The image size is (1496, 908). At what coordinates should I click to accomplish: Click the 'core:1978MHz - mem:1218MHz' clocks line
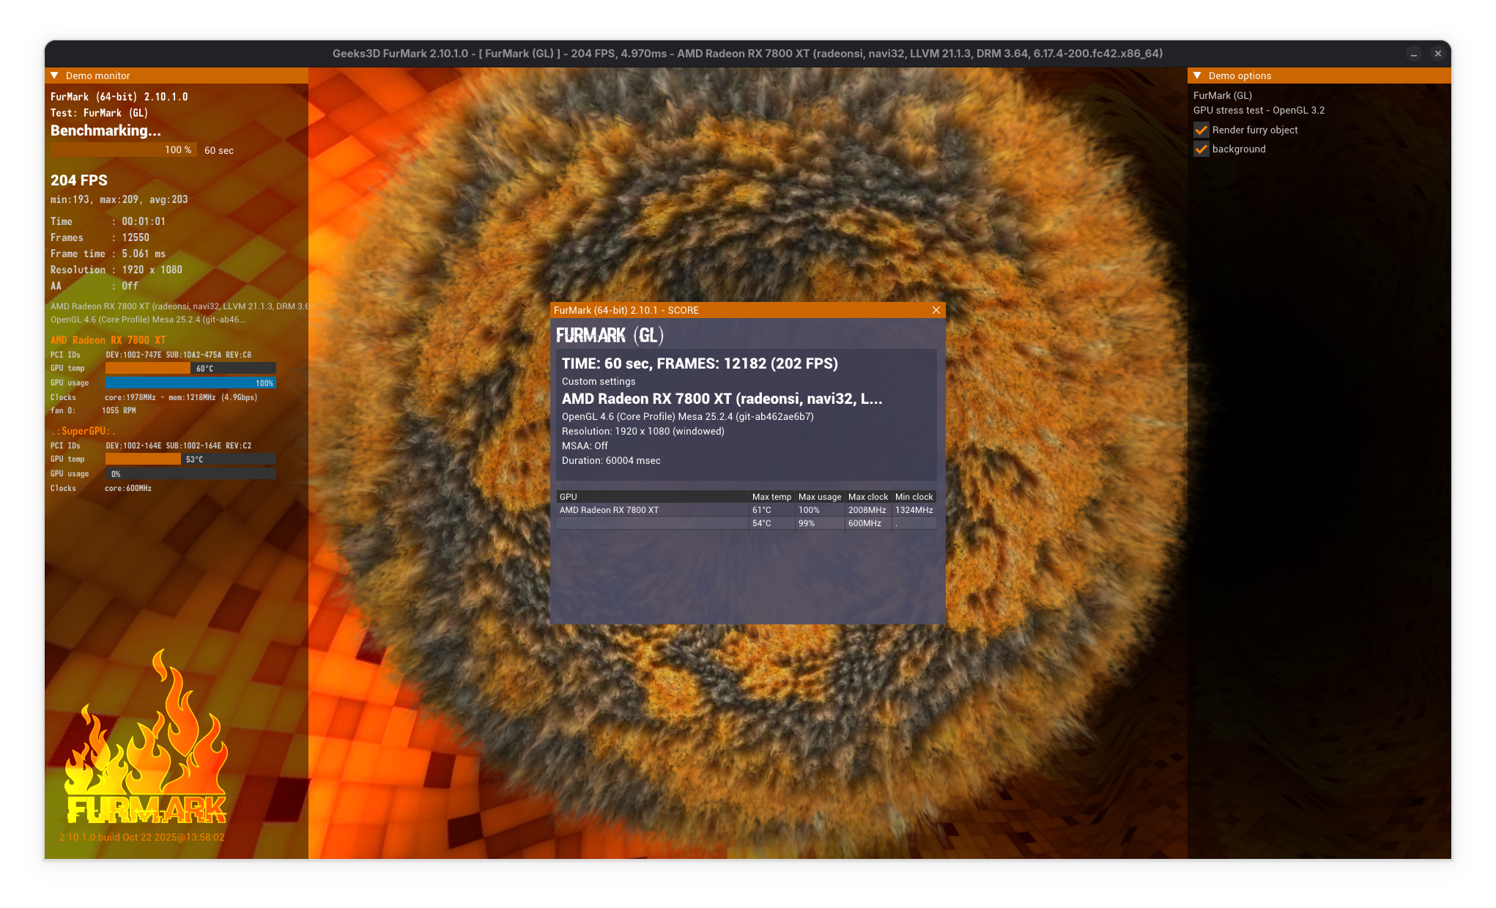[x=181, y=397]
